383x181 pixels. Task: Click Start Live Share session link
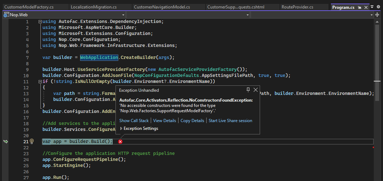point(230,121)
